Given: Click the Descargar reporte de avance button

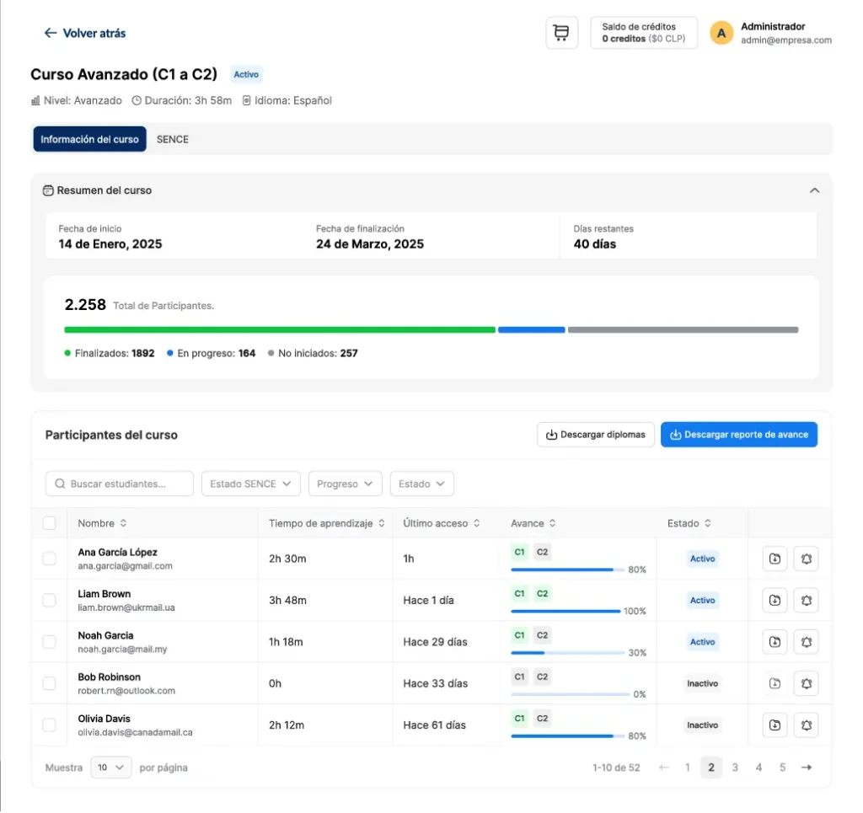Looking at the screenshot, I should [739, 435].
